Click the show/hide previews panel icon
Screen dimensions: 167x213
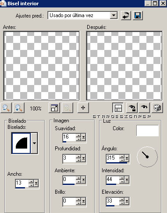(118, 108)
